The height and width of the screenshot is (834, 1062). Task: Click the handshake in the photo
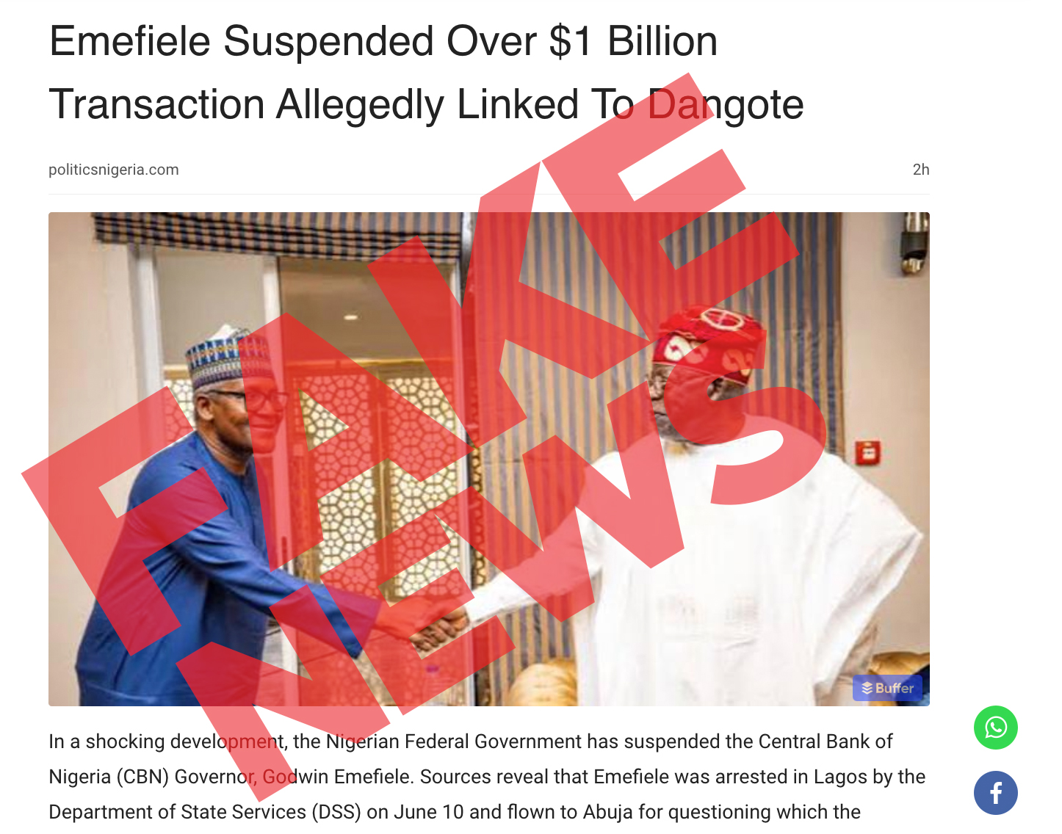[x=441, y=626]
